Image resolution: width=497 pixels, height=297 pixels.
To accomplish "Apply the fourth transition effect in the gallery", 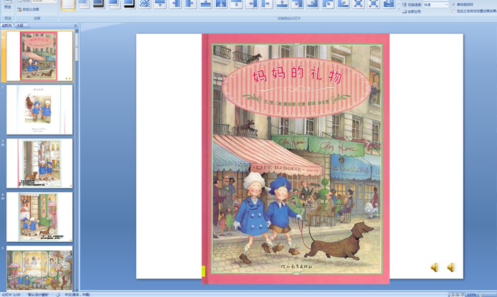I will [114, 4].
